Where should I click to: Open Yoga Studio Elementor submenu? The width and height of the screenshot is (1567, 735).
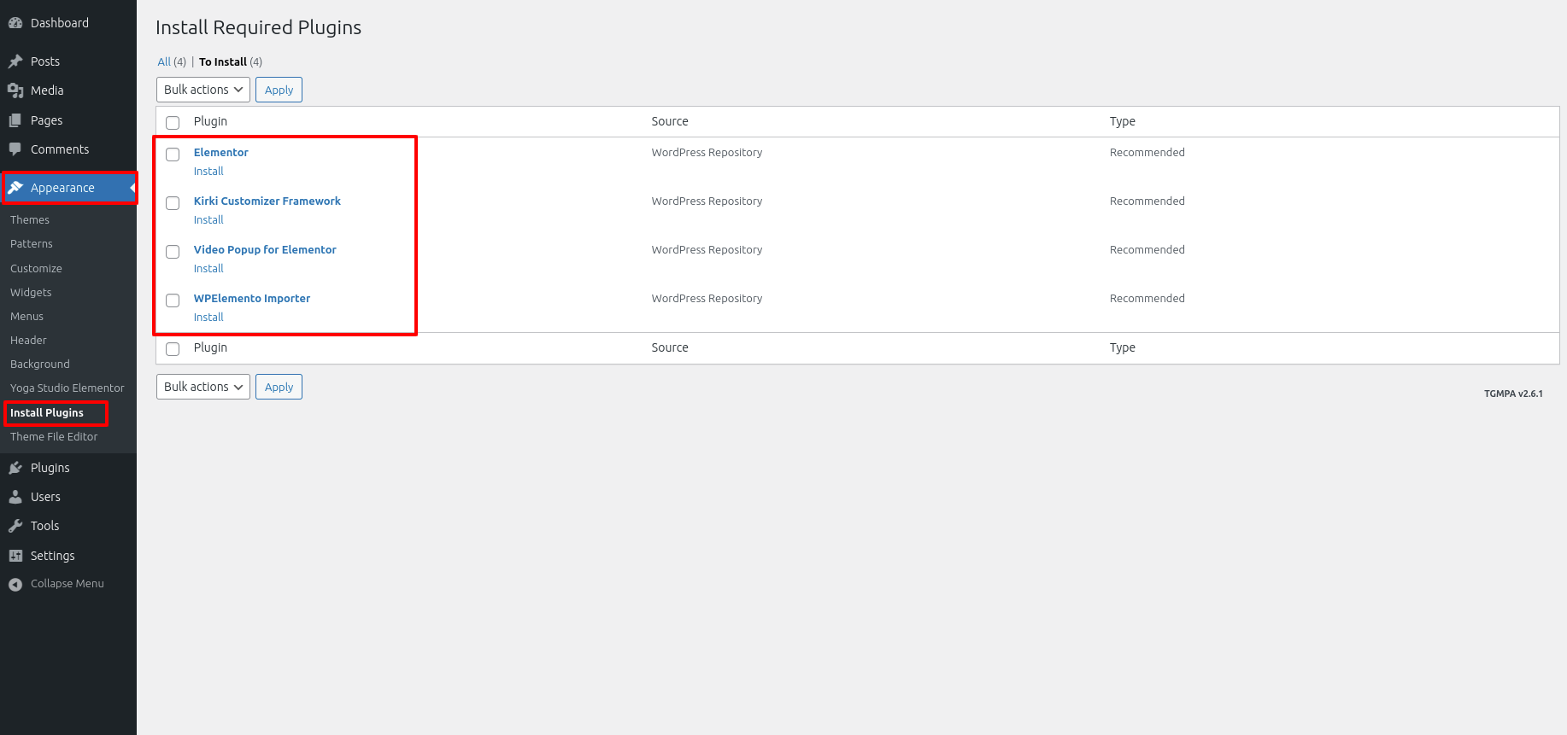(68, 388)
